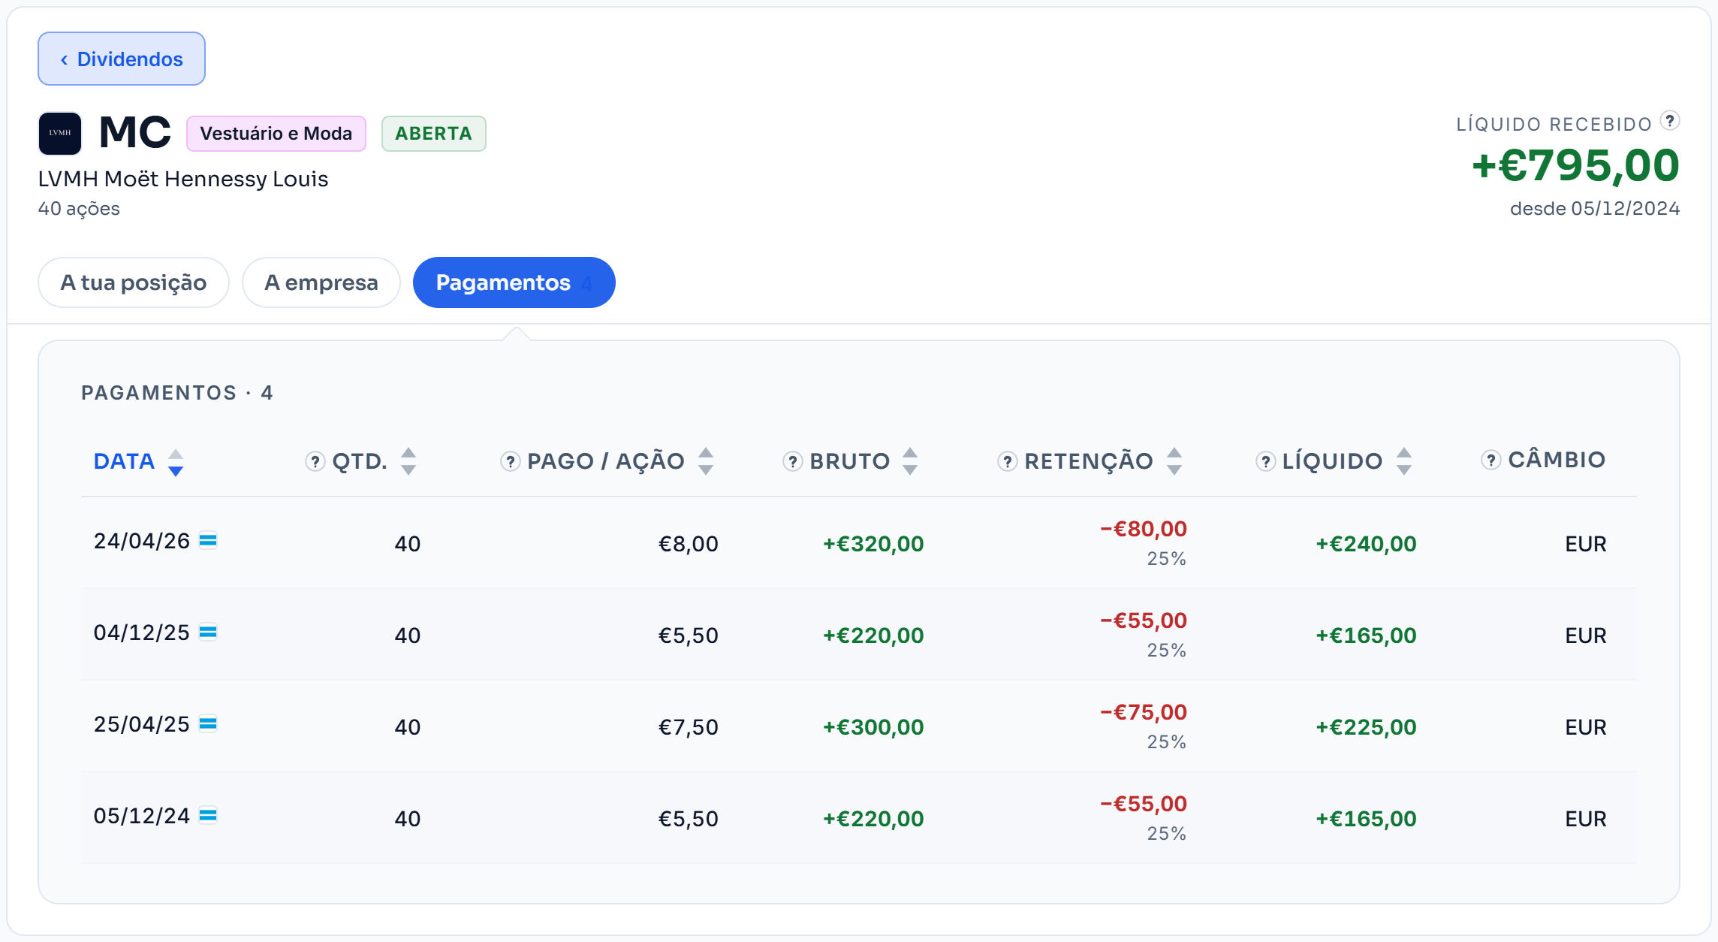Select the 25/04/25 payment row
Image resolution: width=1718 pixels, height=942 pixels.
859,726
